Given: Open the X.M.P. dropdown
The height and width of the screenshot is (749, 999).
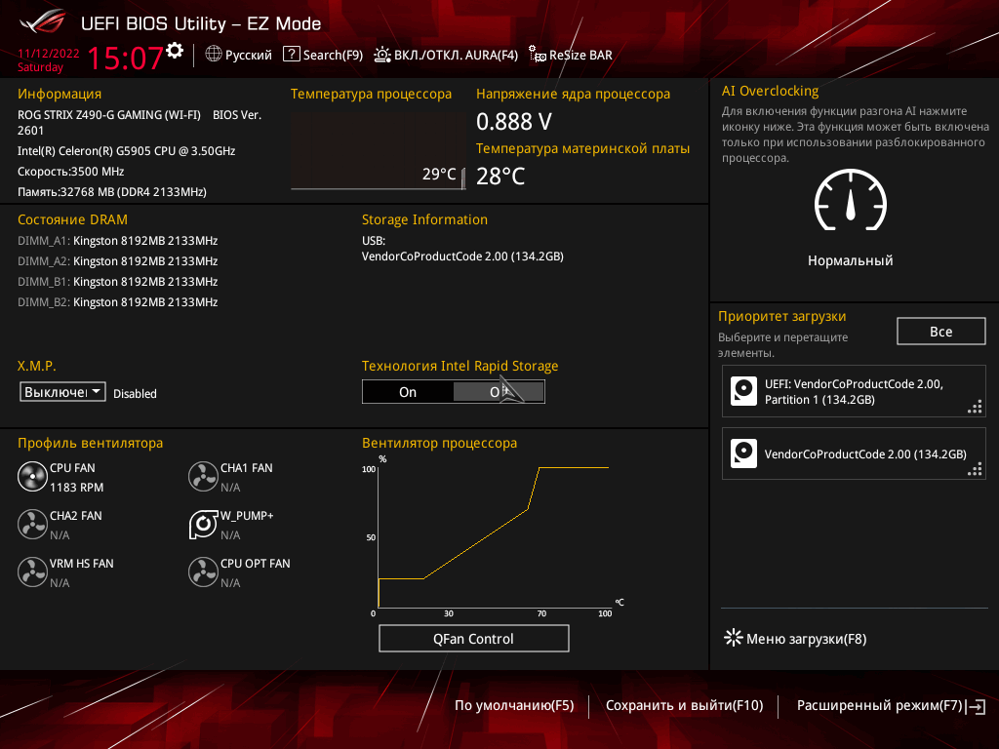Looking at the screenshot, I should [62, 392].
